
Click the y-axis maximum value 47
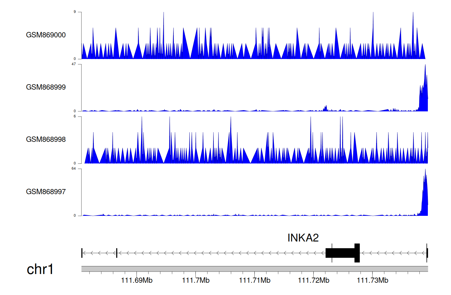[x=74, y=64]
